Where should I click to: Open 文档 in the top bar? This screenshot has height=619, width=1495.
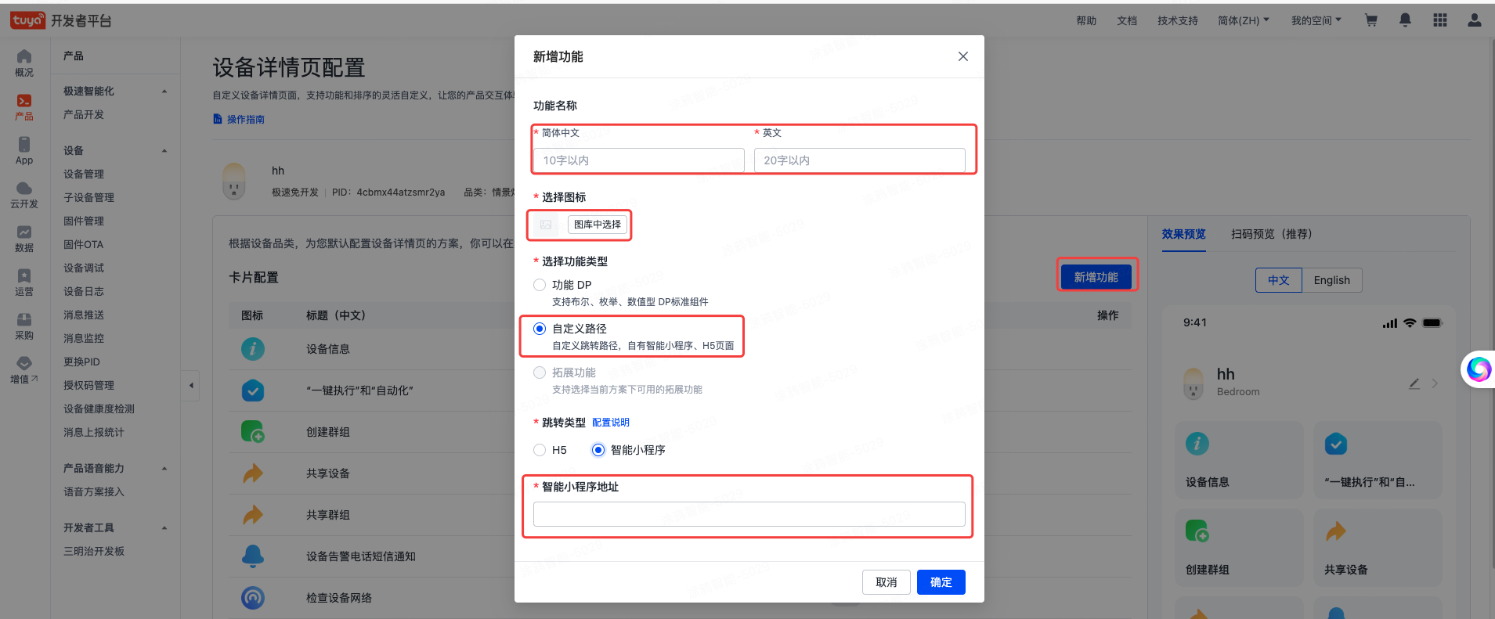pos(1127,20)
